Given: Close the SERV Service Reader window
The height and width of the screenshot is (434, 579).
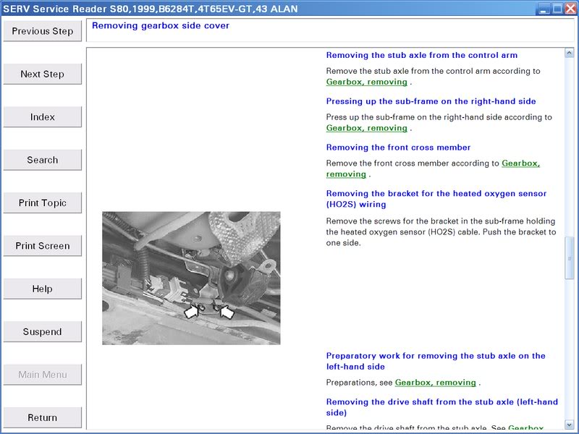Looking at the screenshot, I should (570, 9).
